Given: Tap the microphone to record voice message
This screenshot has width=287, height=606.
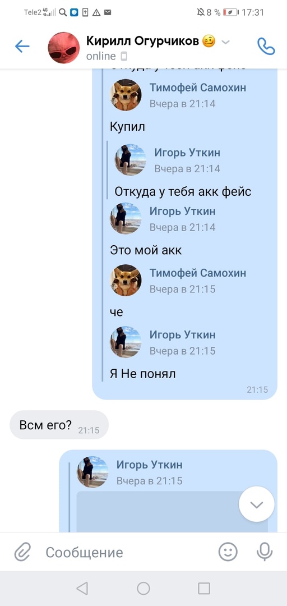Looking at the screenshot, I should coord(265,552).
